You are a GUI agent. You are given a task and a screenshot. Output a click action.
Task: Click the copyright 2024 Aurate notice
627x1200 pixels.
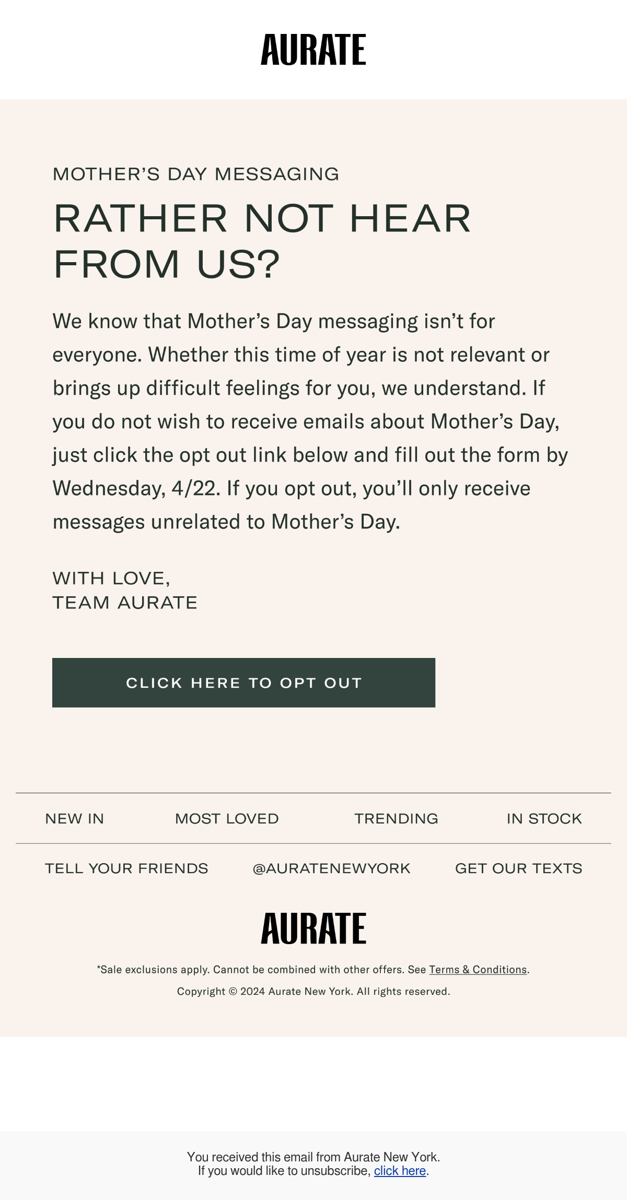(313, 991)
